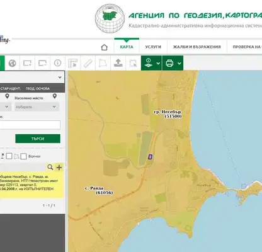Click the green ТЪРСИ search button
The height and width of the screenshot is (252, 262).
tap(38, 139)
